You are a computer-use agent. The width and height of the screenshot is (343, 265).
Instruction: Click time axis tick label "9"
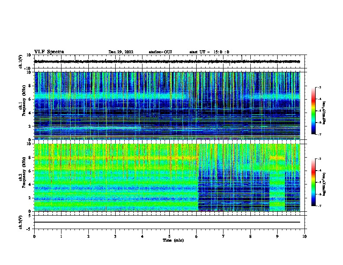[277, 236]
